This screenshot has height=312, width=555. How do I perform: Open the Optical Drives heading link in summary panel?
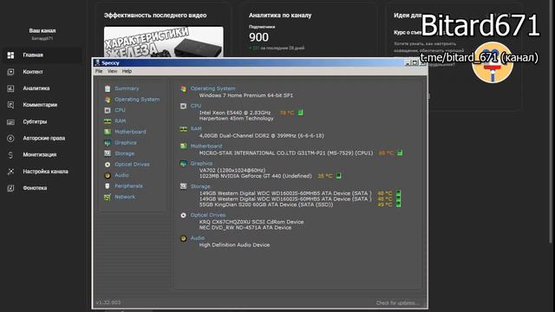point(208,215)
